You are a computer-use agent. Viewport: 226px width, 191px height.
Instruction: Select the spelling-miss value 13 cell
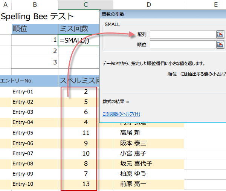tap(86, 184)
